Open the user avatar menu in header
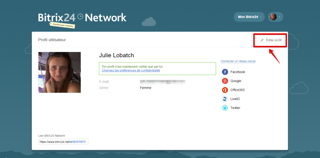 (275, 17)
